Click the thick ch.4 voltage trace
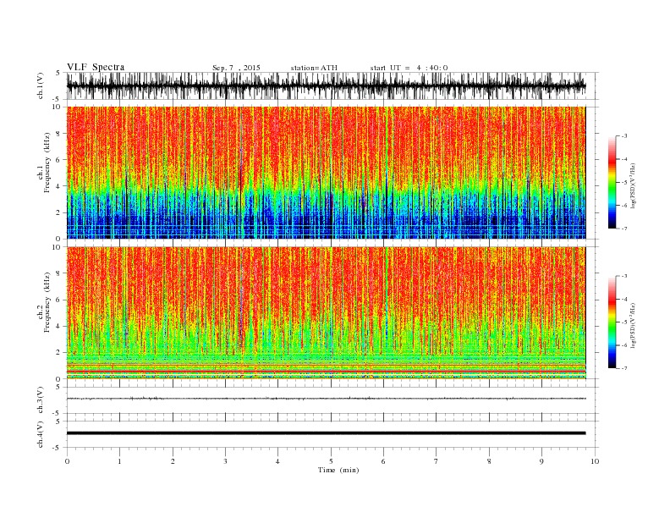This screenshot has height=518, width=670. pyautogui.click(x=326, y=433)
